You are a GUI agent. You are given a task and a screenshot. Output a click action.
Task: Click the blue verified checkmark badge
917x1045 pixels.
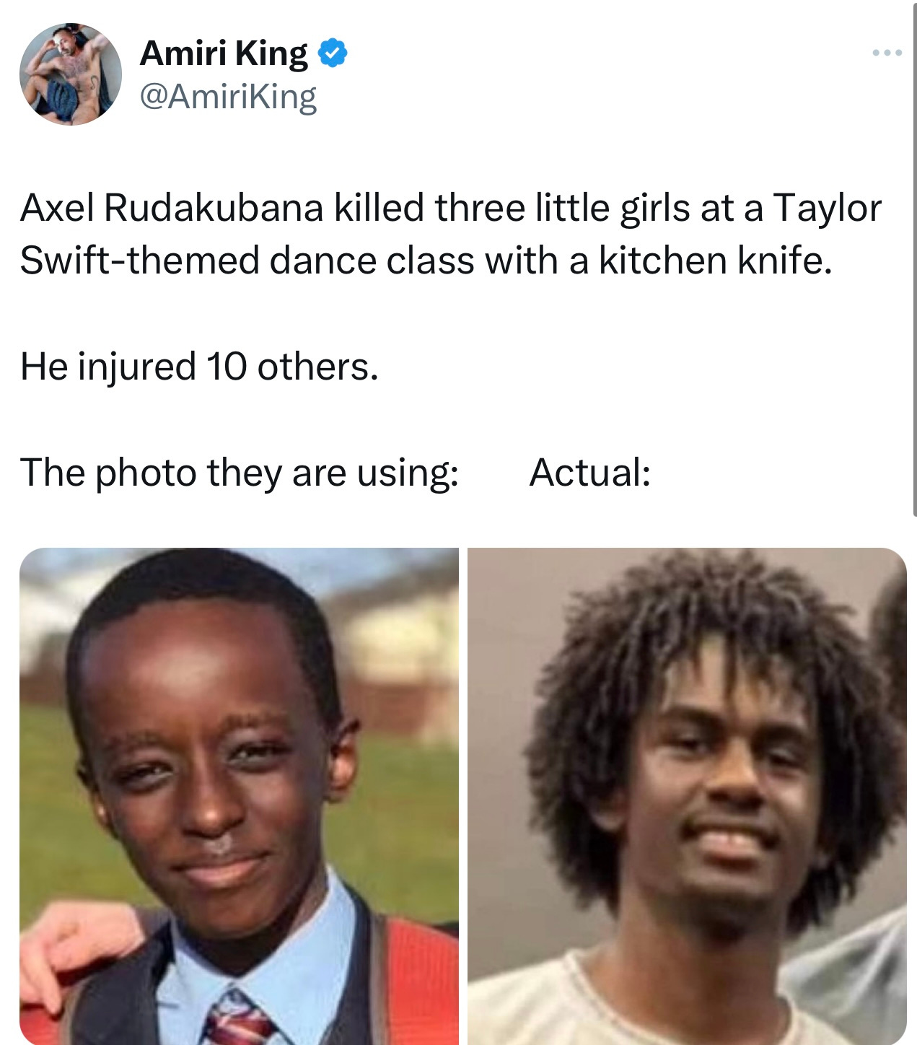click(x=333, y=54)
